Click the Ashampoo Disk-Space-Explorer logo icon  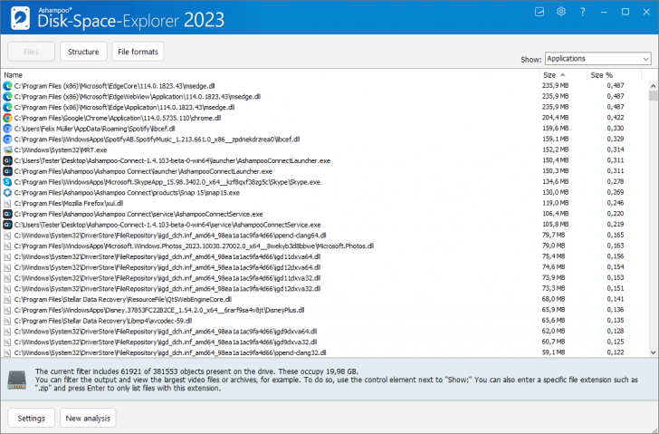point(21,18)
